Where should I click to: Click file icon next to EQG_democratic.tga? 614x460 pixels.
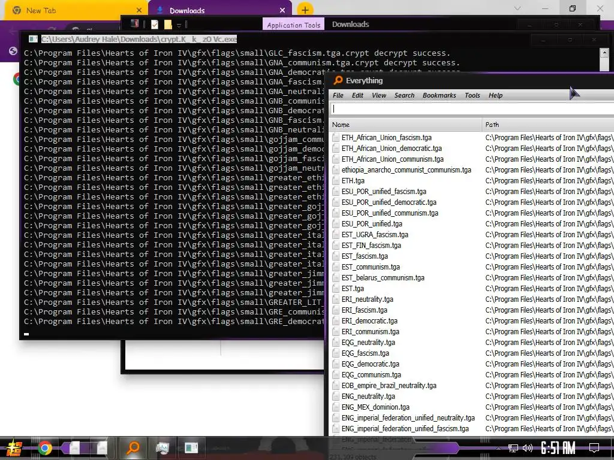[x=336, y=364]
